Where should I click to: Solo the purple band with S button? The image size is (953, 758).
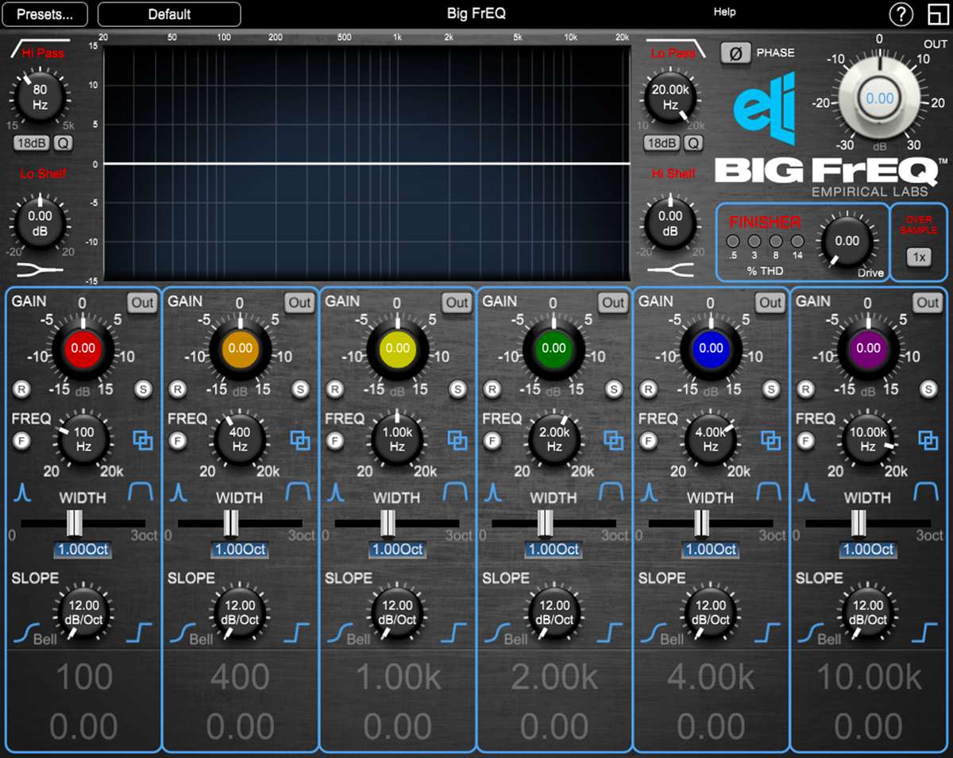click(x=928, y=389)
